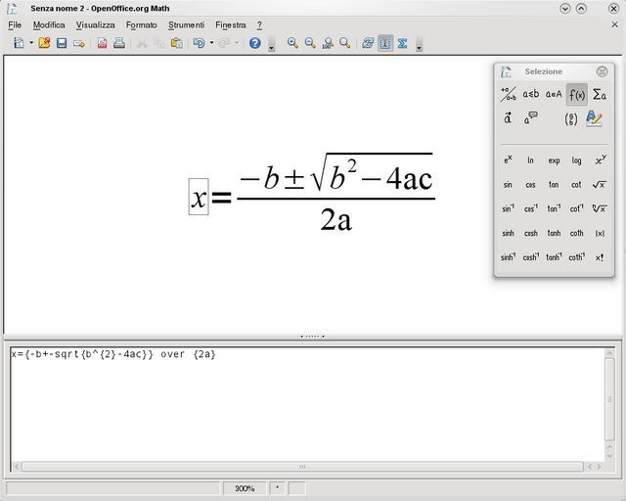Click the Zoom In magnifier
Viewport: 626px width, 501px height.
coord(291,43)
